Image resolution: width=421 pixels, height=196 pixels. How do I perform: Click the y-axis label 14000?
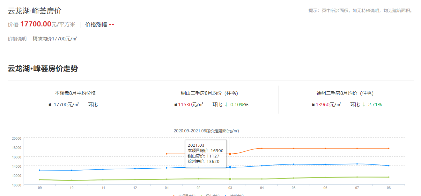(x=16, y=166)
